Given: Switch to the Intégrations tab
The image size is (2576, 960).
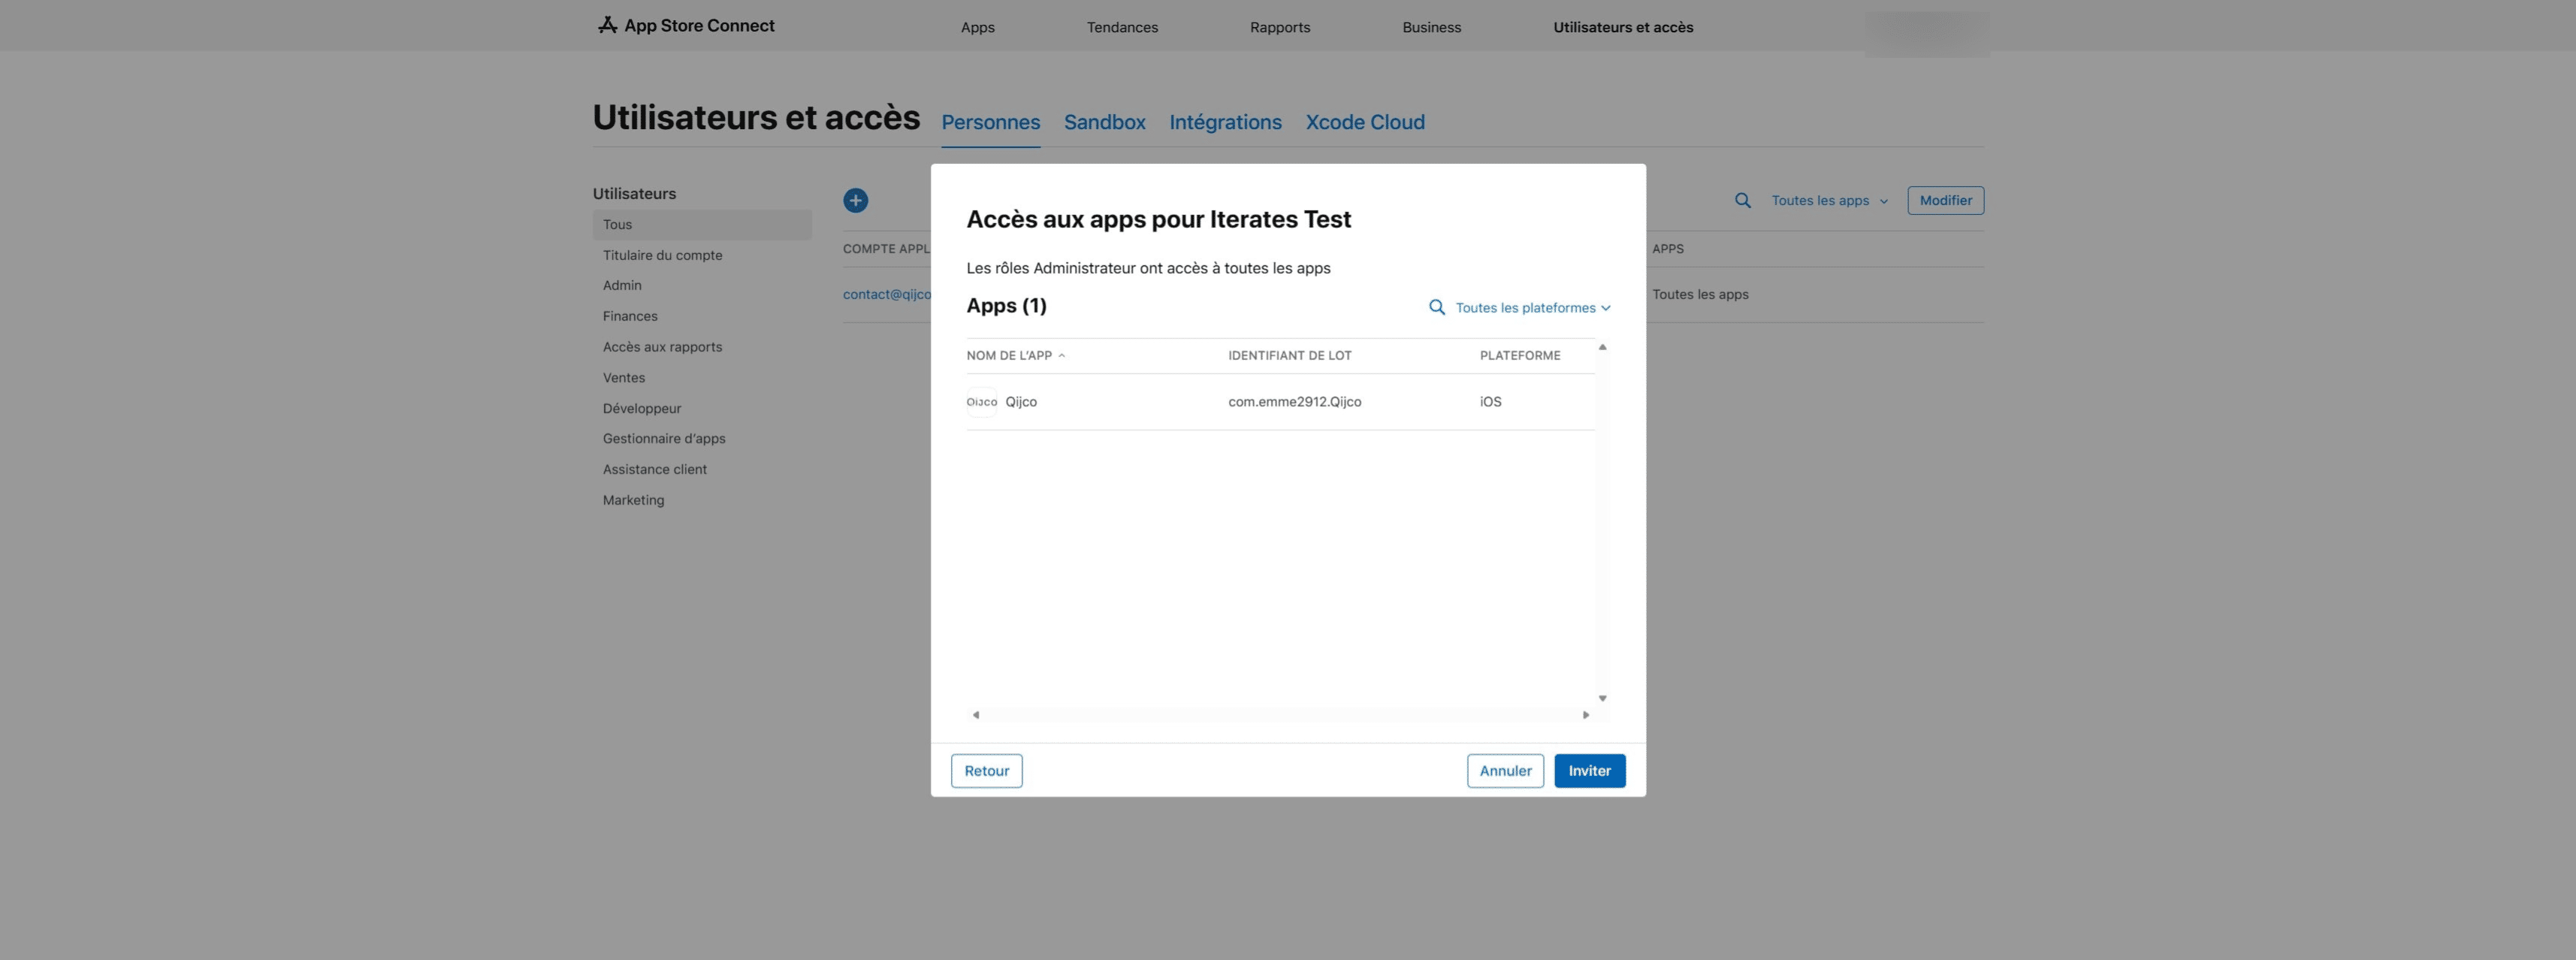Looking at the screenshot, I should pyautogui.click(x=1225, y=122).
